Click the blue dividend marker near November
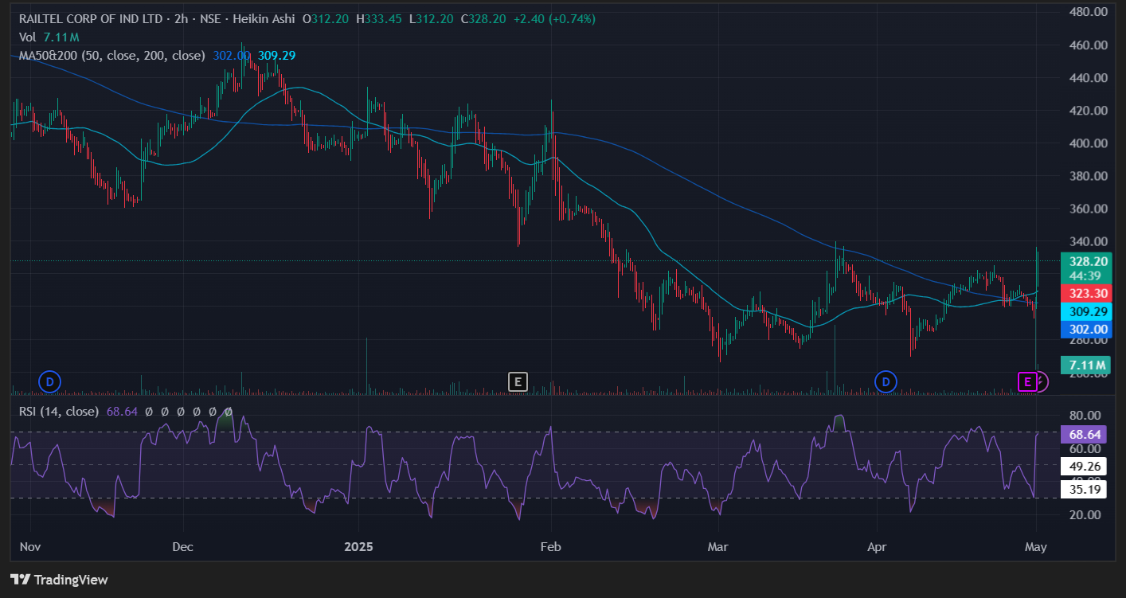 tap(49, 382)
